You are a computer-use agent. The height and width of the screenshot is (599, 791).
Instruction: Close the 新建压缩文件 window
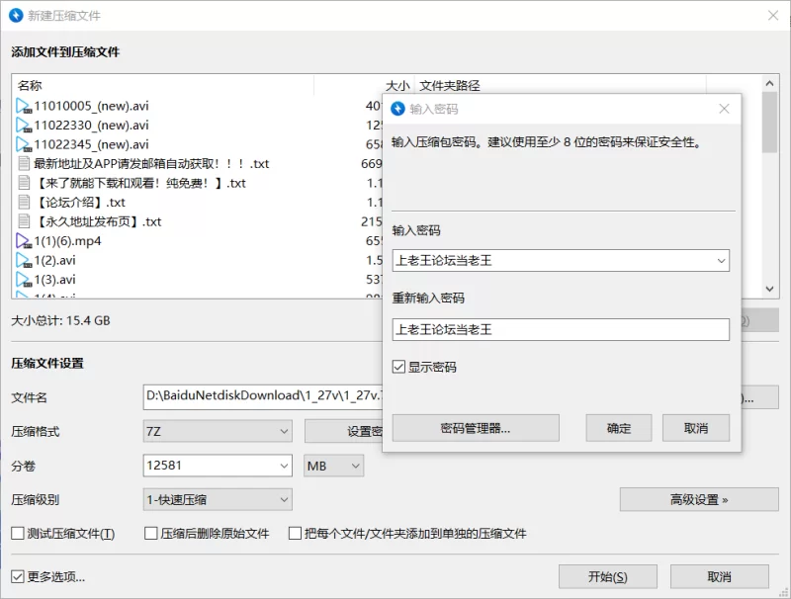pyautogui.click(x=773, y=15)
